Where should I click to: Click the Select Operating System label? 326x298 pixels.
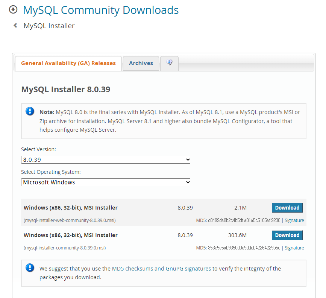click(x=51, y=172)
